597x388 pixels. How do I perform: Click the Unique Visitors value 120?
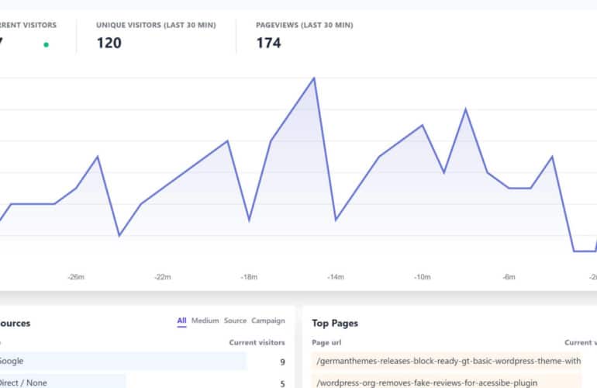click(x=109, y=43)
